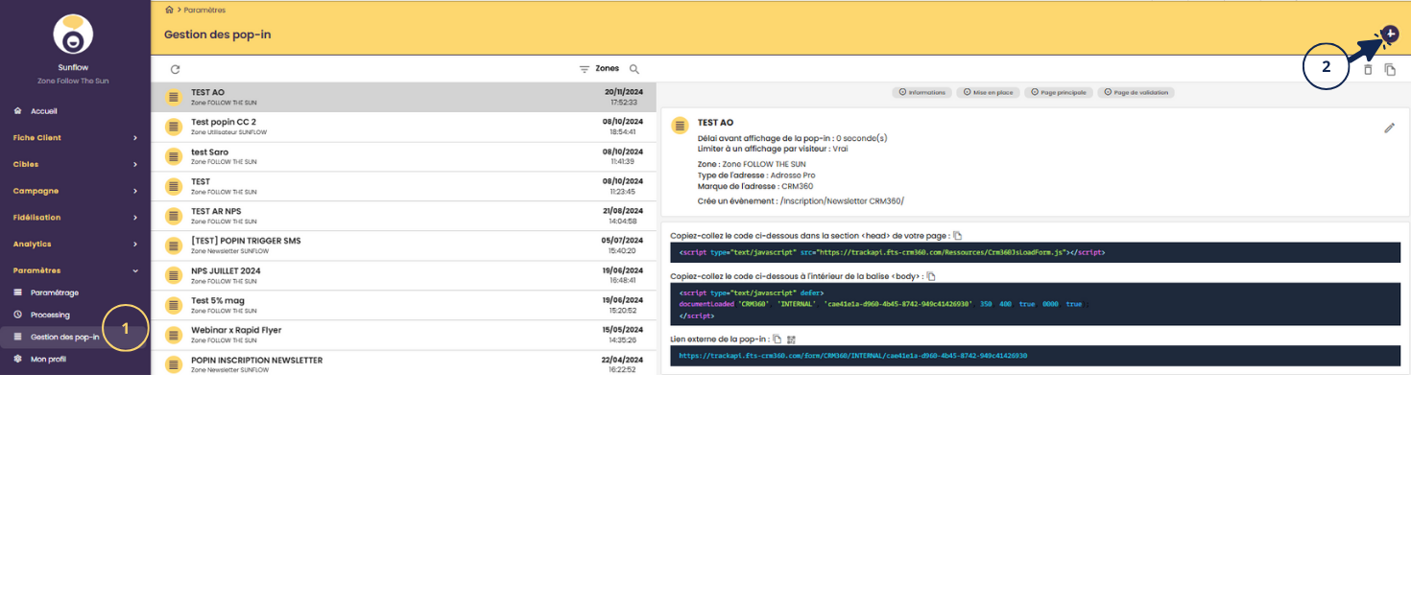Go to the Page principale section
This screenshot has height=608, width=1411.
pyautogui.click(x=1058, y=92)
